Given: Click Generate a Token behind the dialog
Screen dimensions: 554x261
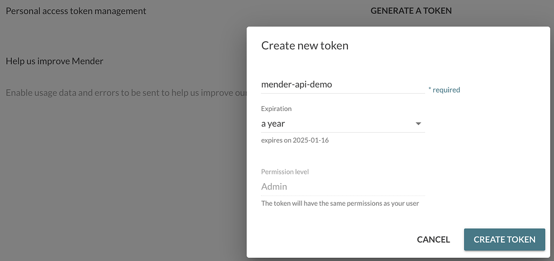Looking at the screenshot, I should point(411,11).
